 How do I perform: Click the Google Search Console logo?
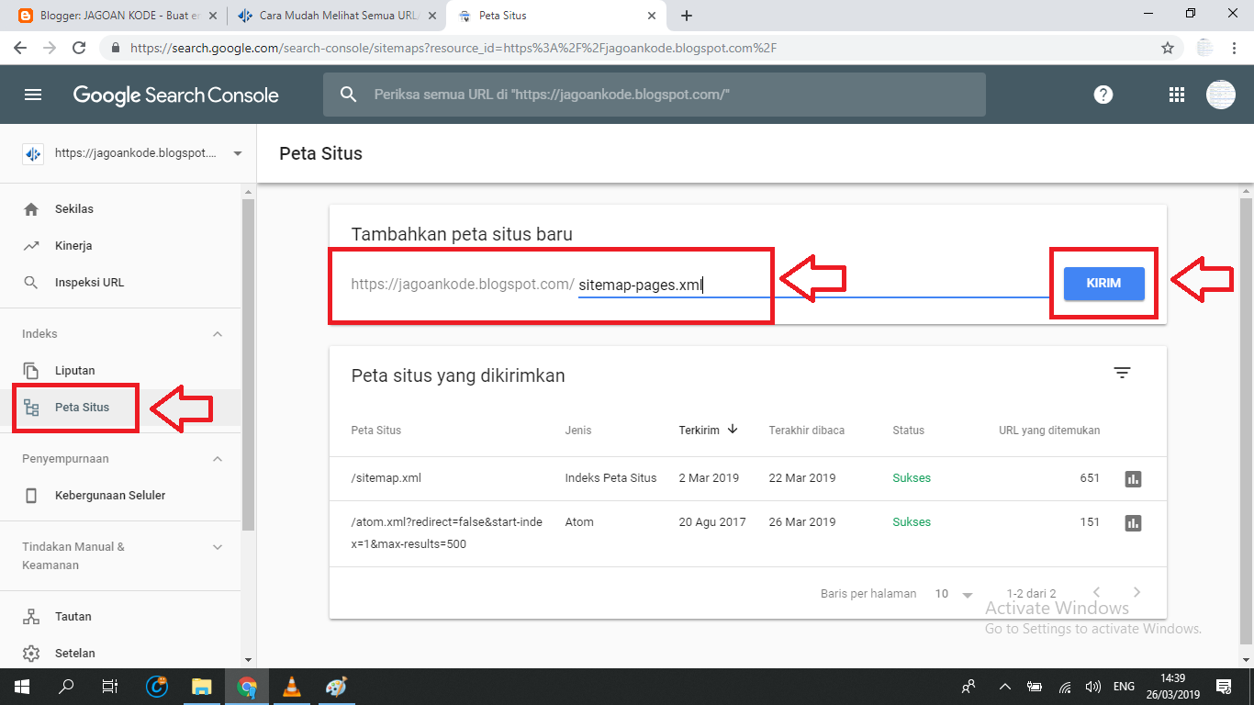(x=175, y=95)
